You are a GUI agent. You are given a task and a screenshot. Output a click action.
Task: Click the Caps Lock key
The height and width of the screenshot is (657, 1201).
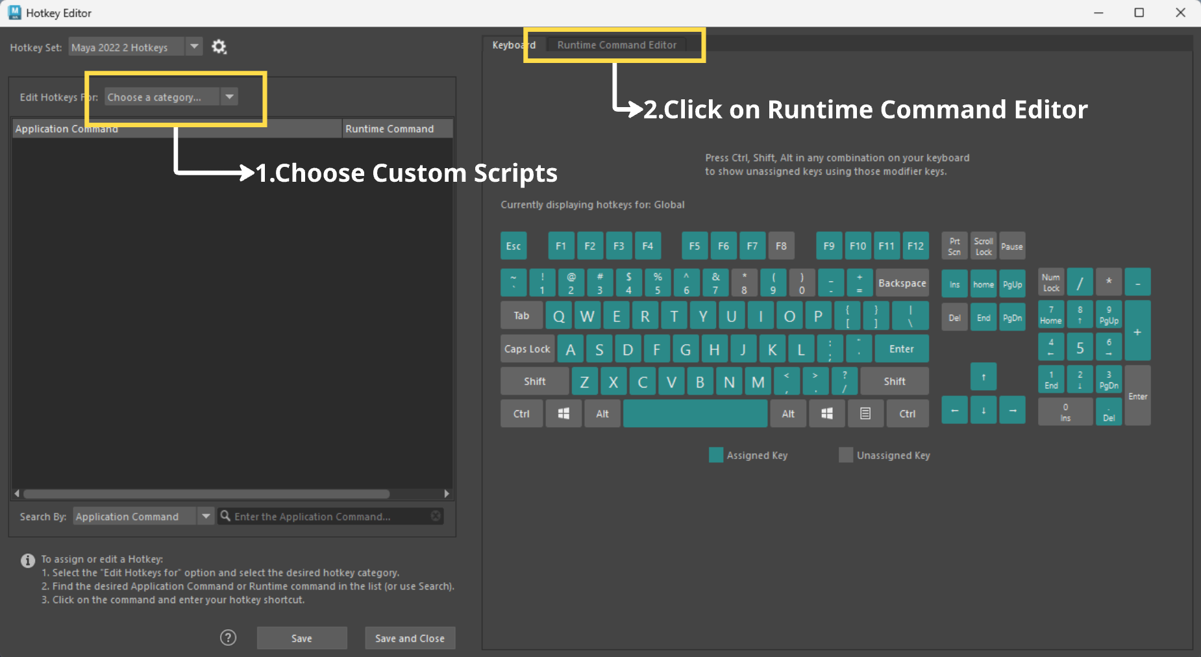[527, 349]
